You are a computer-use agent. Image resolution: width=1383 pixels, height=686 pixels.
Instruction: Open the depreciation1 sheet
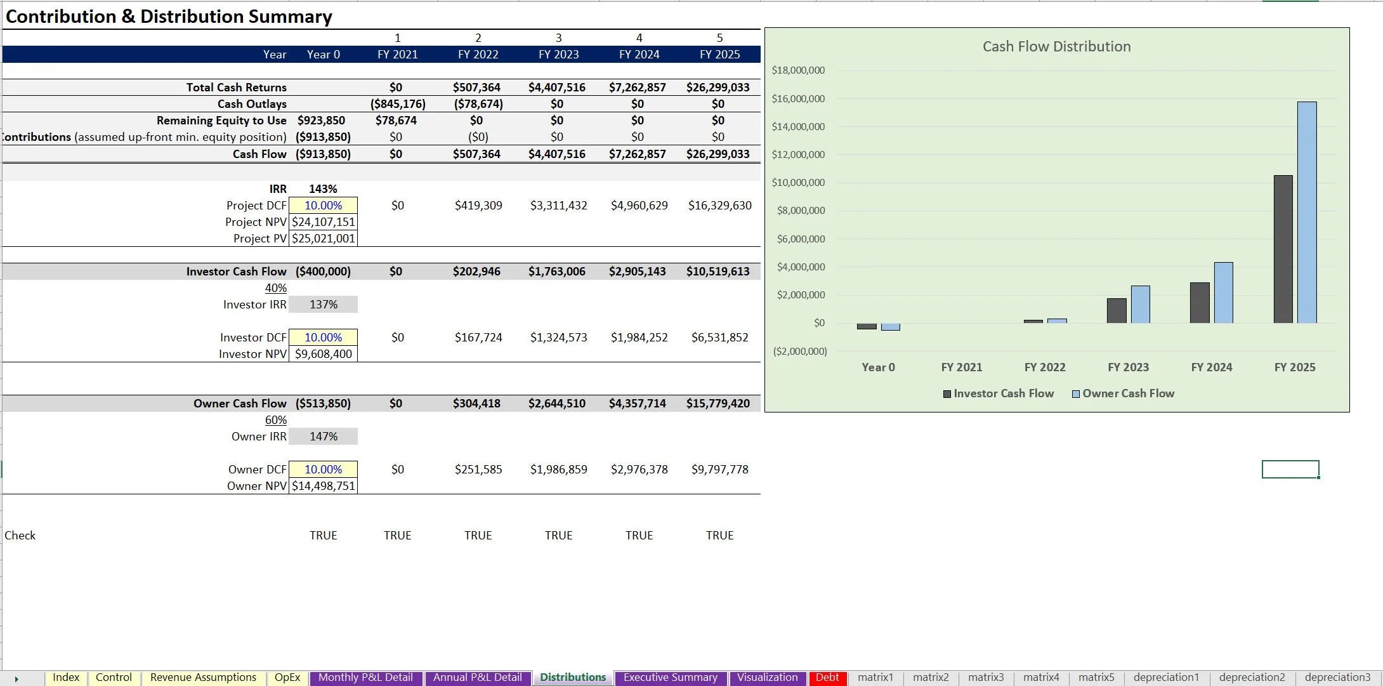point(1166,677)
